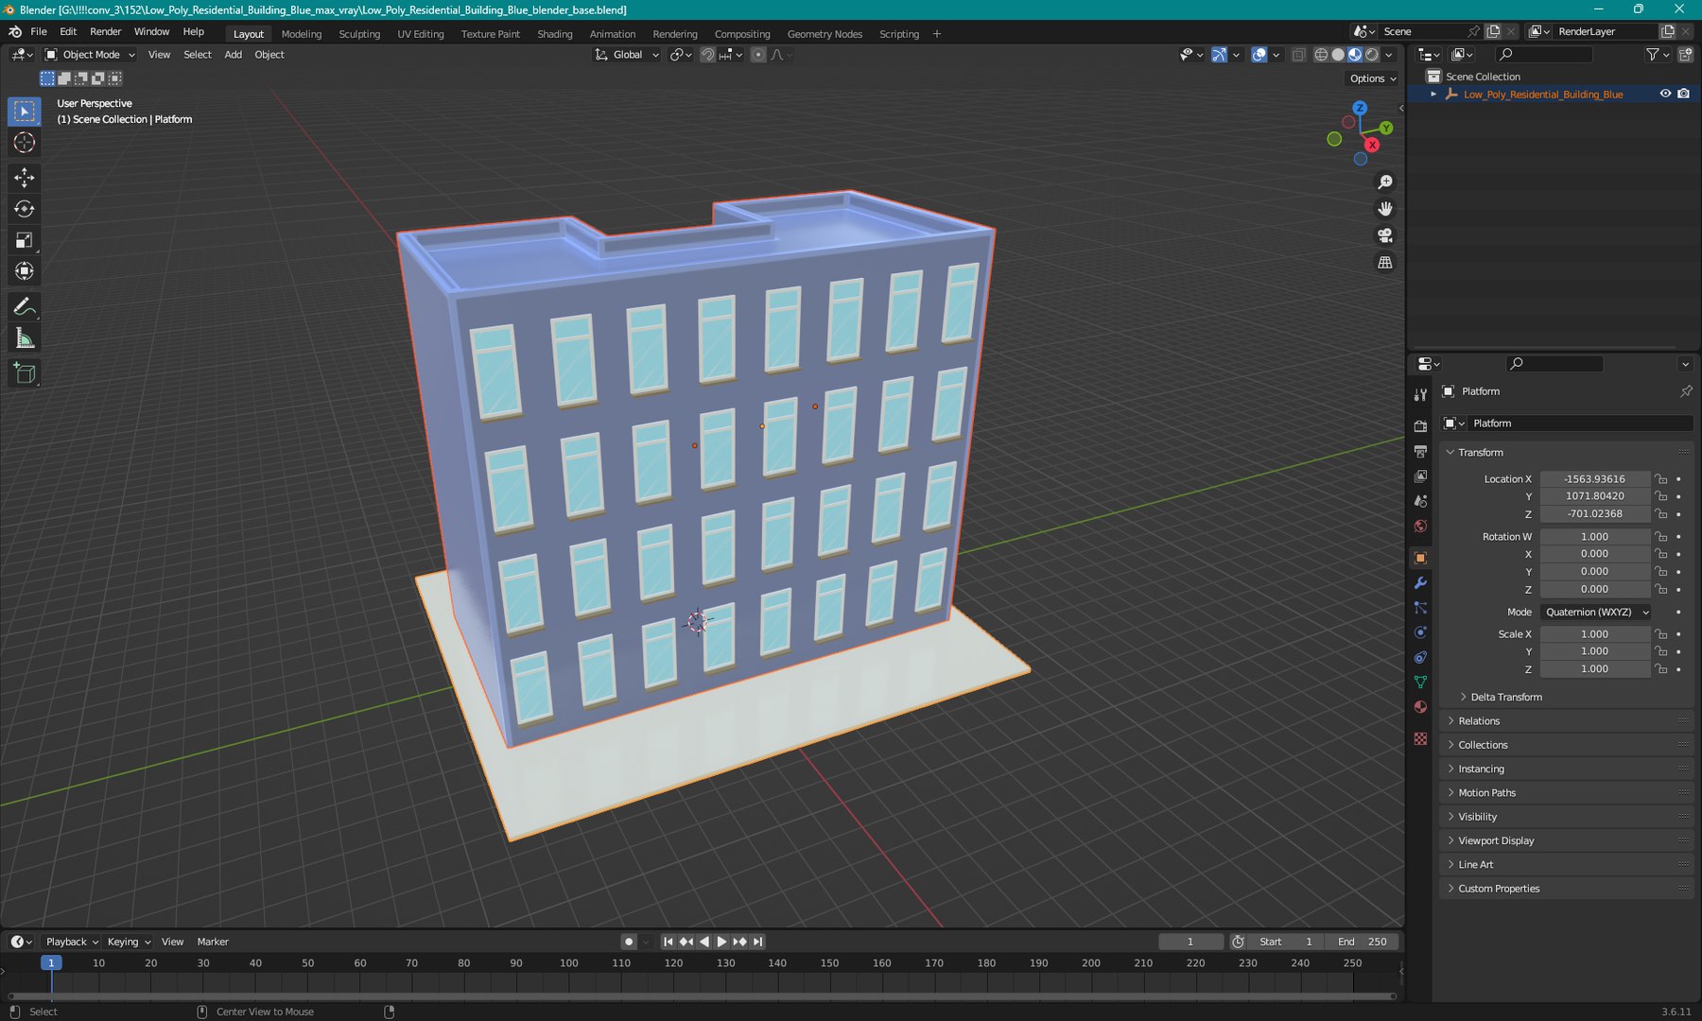Open Object Data properties green triangle icon
Viewport: 1702px width, 1021px height.
coord(1420,682)
